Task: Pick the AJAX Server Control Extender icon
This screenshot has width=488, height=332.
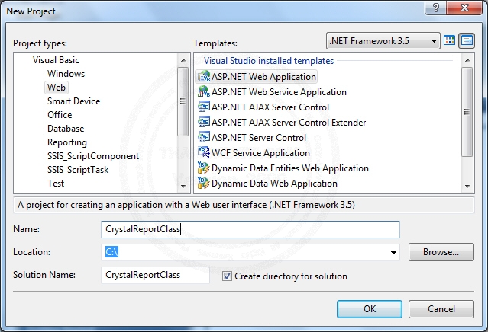Action: (204, 123)
